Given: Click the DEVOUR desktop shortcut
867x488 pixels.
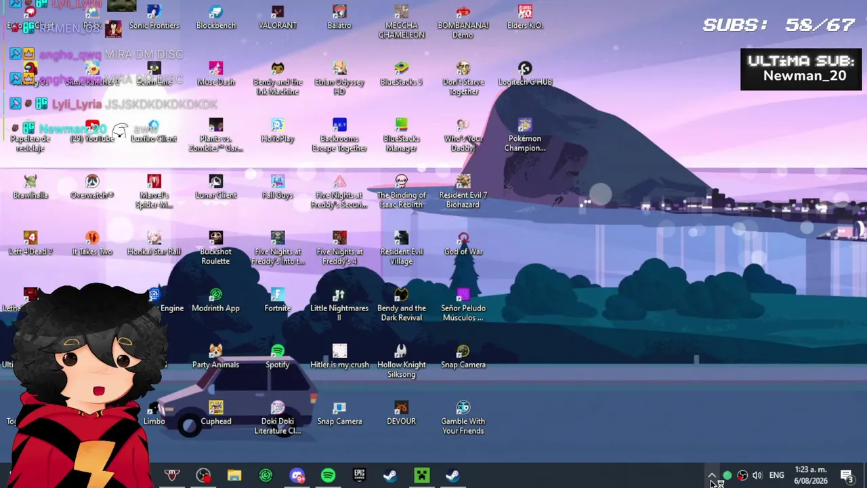Looking at the screenshot, I should tap(402, 413).
